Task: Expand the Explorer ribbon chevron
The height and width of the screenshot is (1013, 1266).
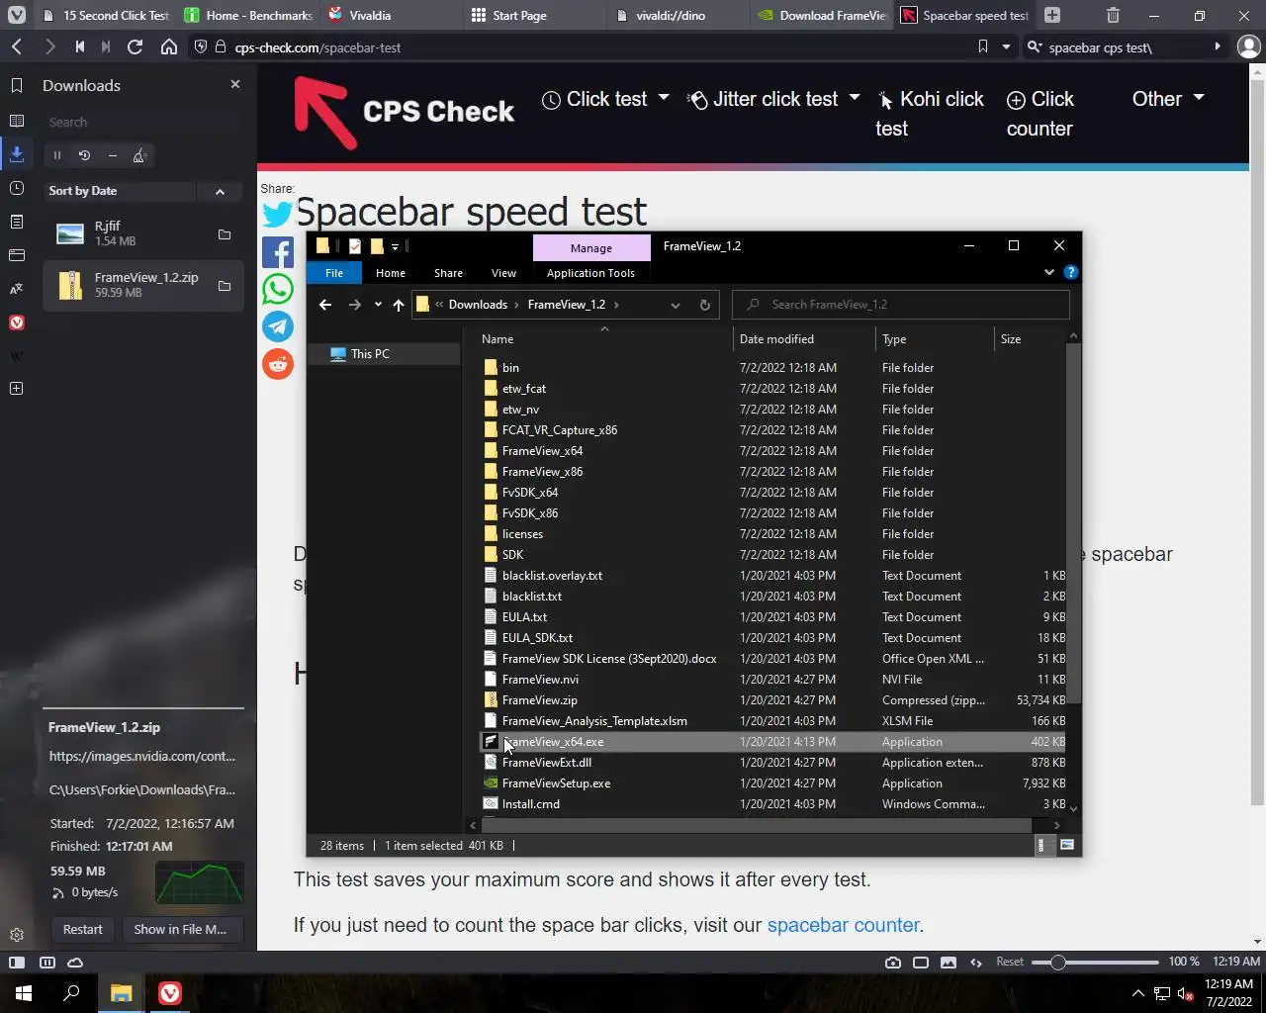Action: (1049, 272)
